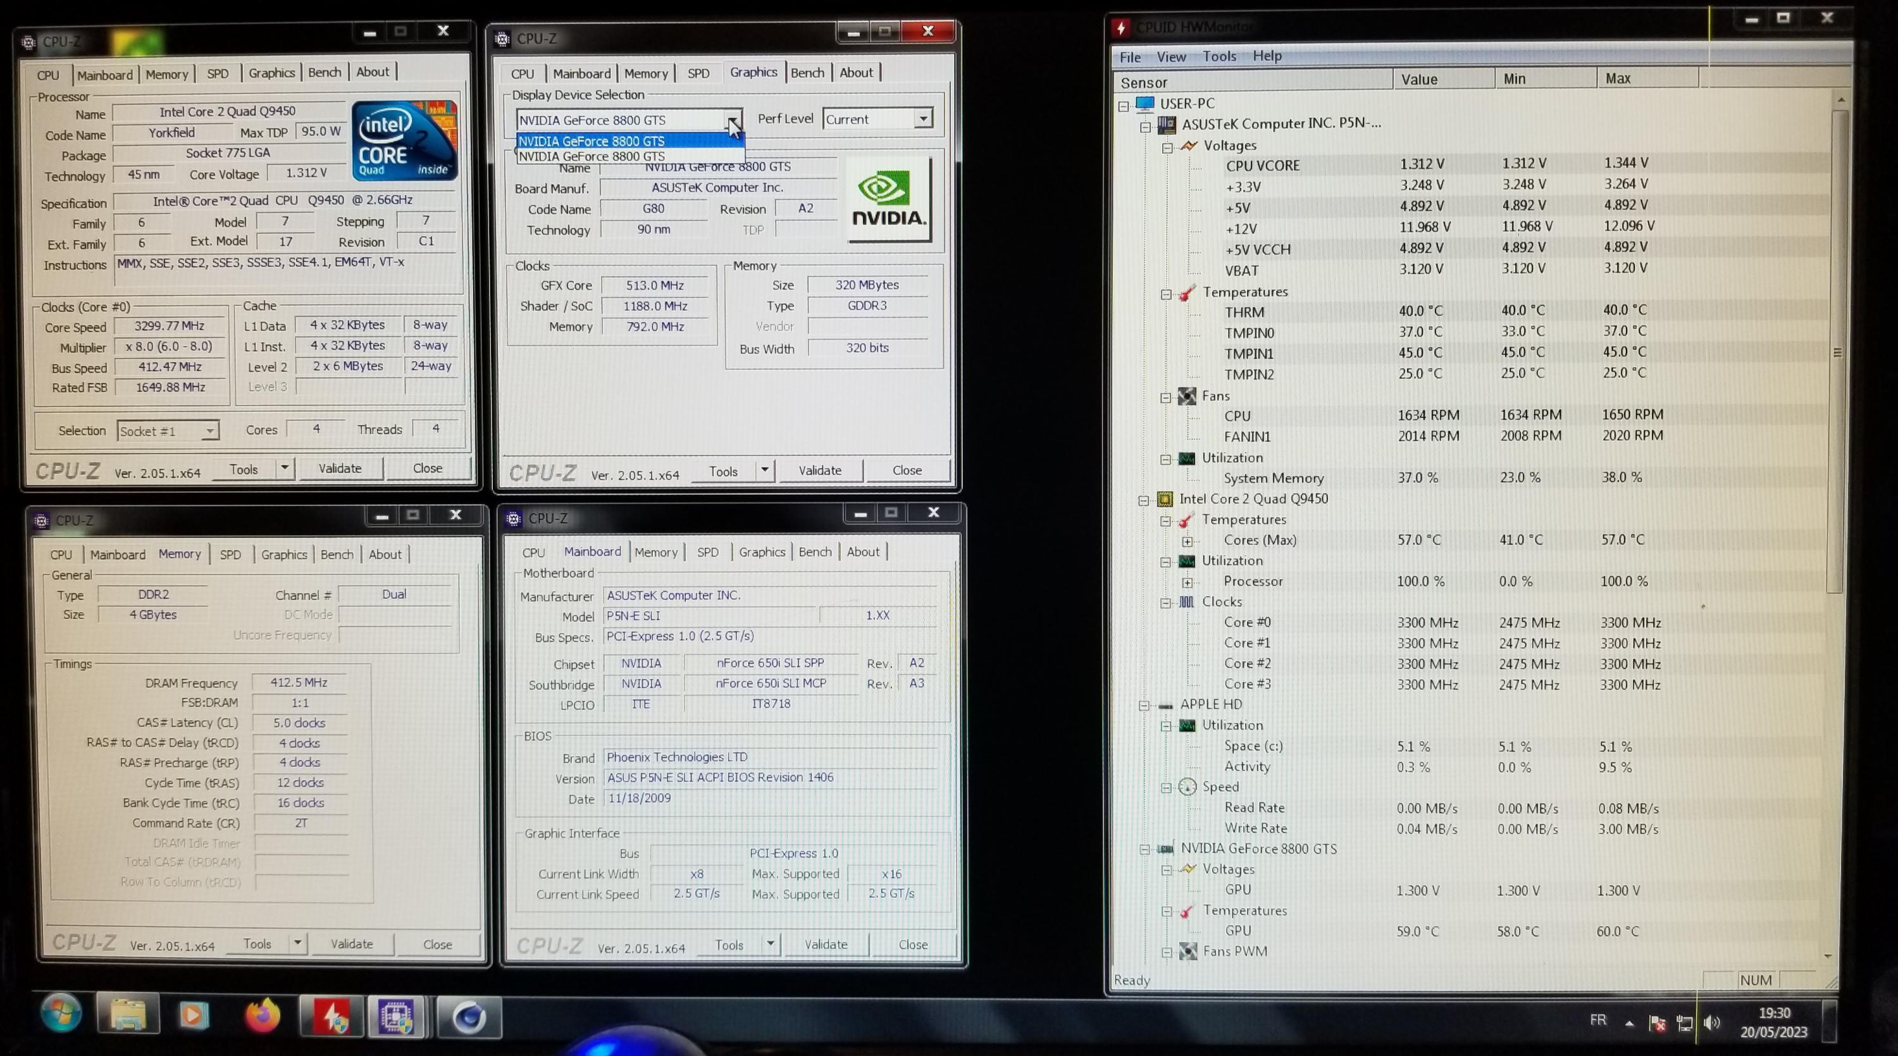Click the volume speaker tray icon
Screen dimensions: 1898x1056
point(1711,1023)
